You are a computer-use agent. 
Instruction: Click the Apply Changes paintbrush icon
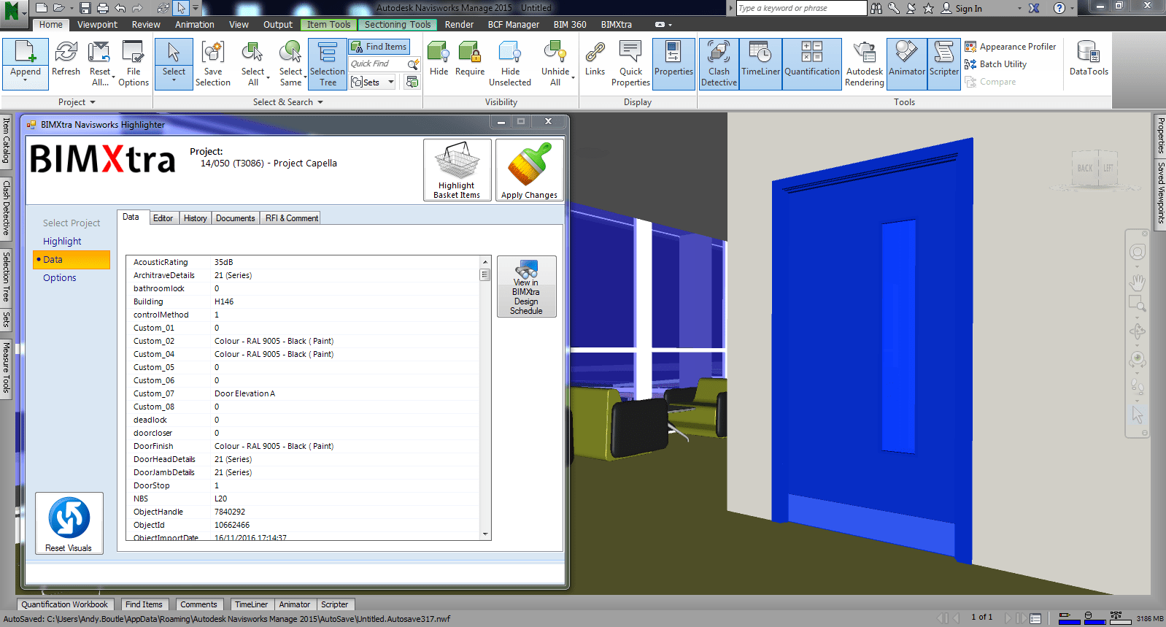pos(530,164)
